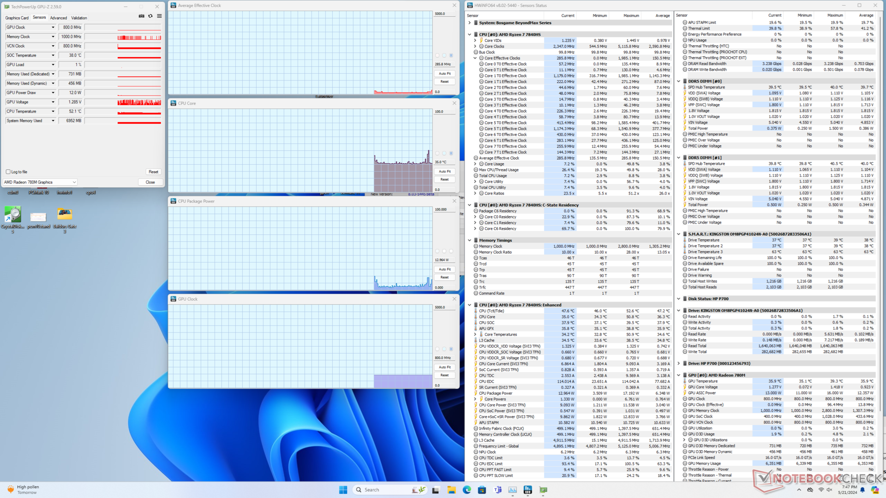The width and height of the screenshot is (886, 498).
Task: Open Microsoft Store taskbar icon
Action: (482, 490)
